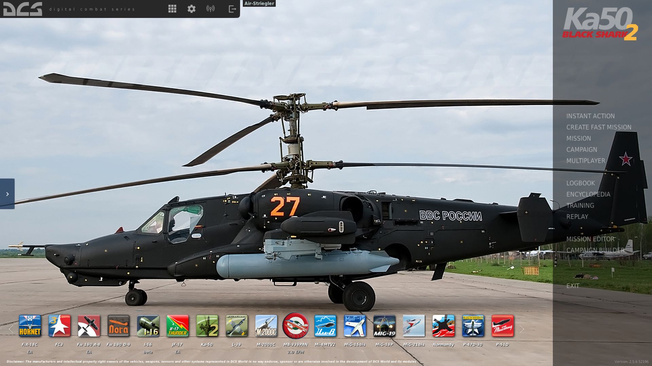Select the FC3 module icon
This screenshot has height=366, width=652.
click(59, 326)
